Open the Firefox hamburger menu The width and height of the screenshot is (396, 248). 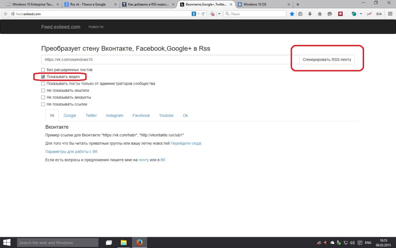[390, 14]
